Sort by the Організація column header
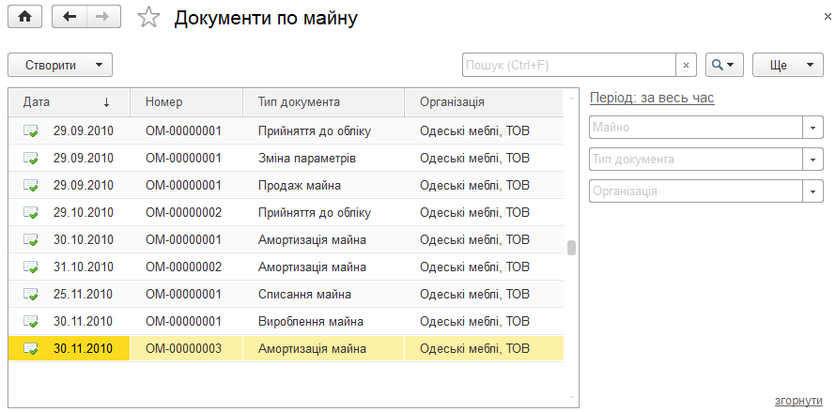The height and width of the screenshot is (412, 836). pos(484,102)
